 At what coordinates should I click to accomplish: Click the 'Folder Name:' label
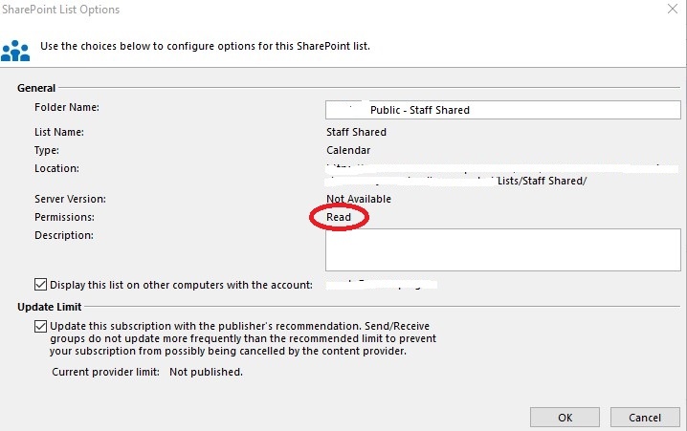tap(67, 107)
